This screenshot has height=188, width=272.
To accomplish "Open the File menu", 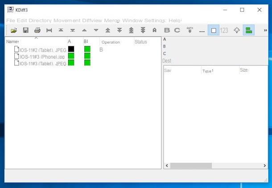I will click(11, 20).
